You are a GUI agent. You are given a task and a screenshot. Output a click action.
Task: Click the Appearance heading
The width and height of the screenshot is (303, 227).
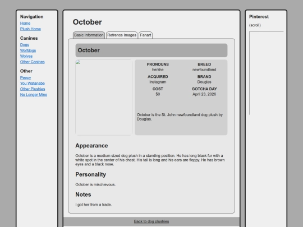91,146
